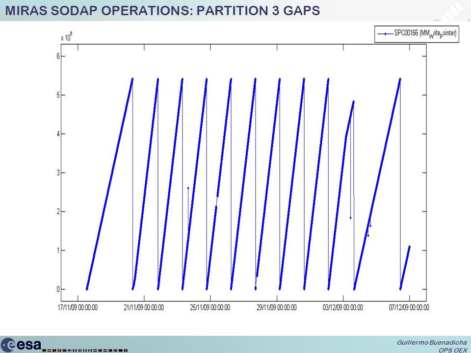
Task: Click the author name Guillermo Buenadicha
Action: coord(432,343)
